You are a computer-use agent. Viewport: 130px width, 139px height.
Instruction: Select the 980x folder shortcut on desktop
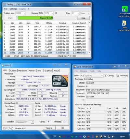(x=124, y=26)
